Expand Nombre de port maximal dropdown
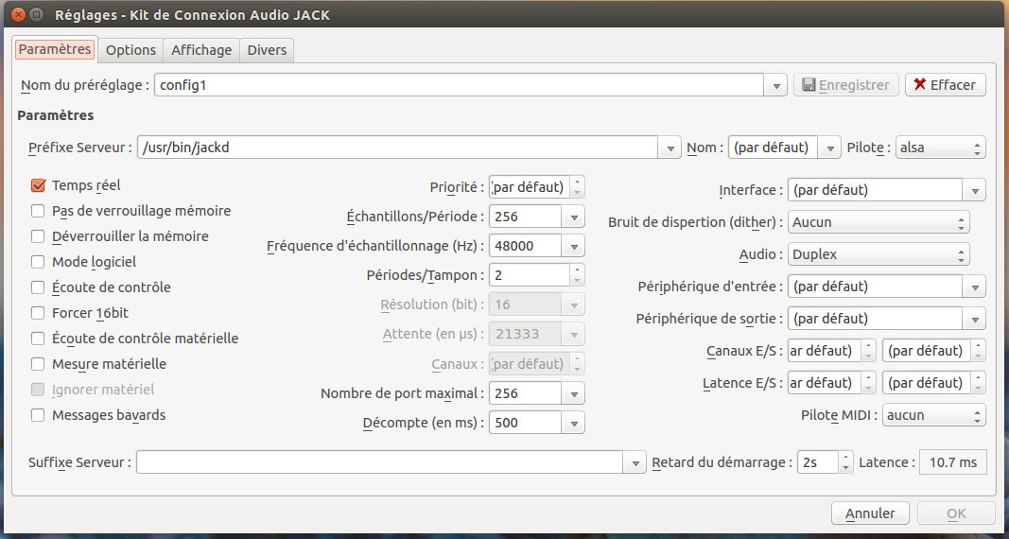Screen dimensions: 1009x539 (x=574, y=393)
